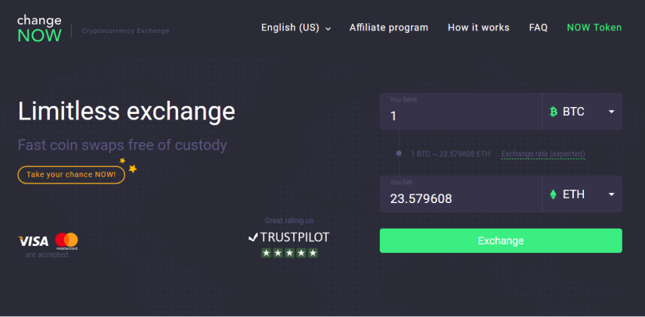The width and height of the screenshot is (645, 317).
Task: Click the Mastercard logo
Action: point(67,240)
